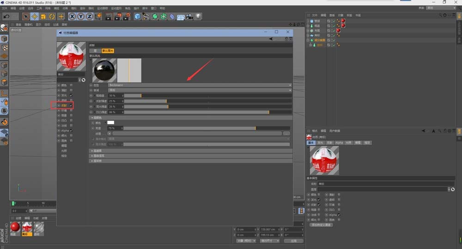The image size is (462, 249).
Task: Select the Move tool in top toolbar
Action: 34,16
